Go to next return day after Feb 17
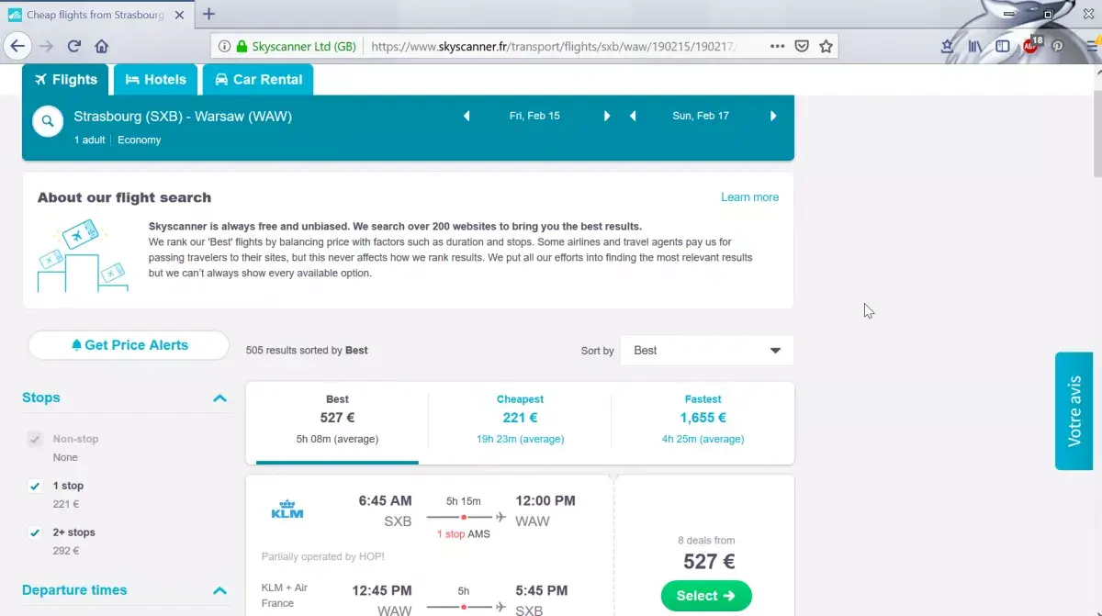This screenshot has width=1102, height=616. (773, 116)
